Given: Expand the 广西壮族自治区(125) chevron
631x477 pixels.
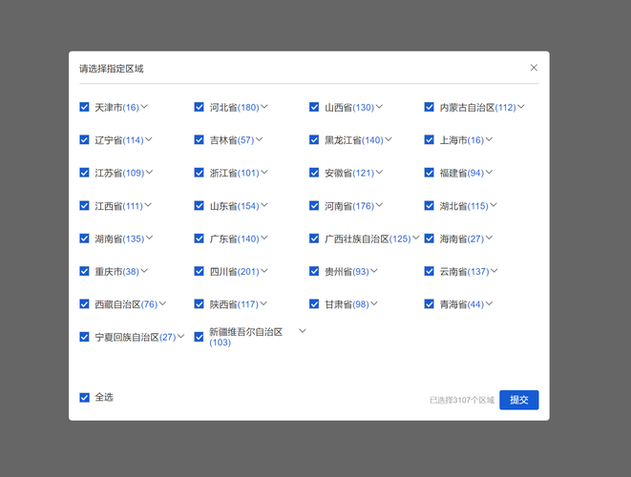Looking at the screenshot, I should (x=416, y=238).
